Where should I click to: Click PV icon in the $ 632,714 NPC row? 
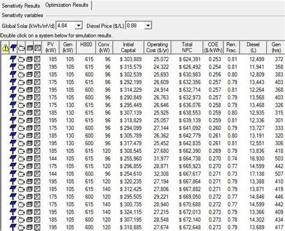pos(13,90)
